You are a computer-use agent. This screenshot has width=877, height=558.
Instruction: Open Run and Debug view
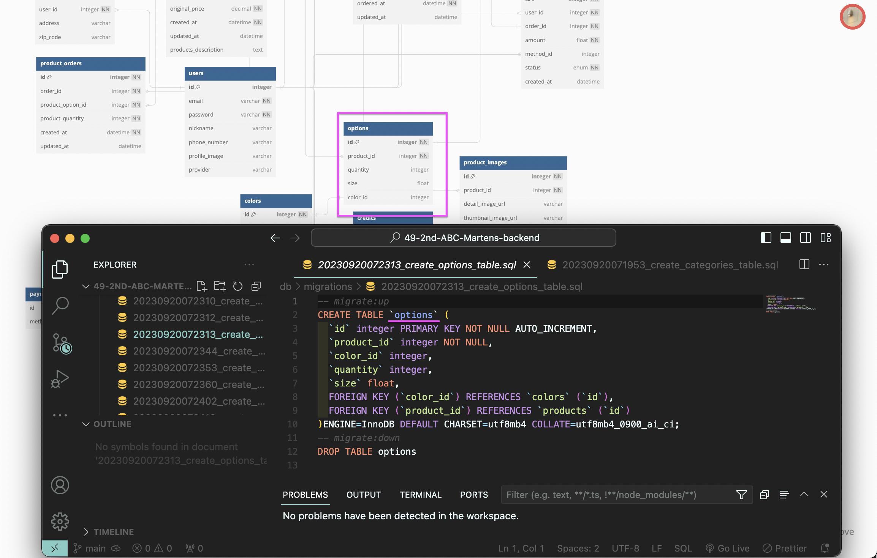coord(60,378)
